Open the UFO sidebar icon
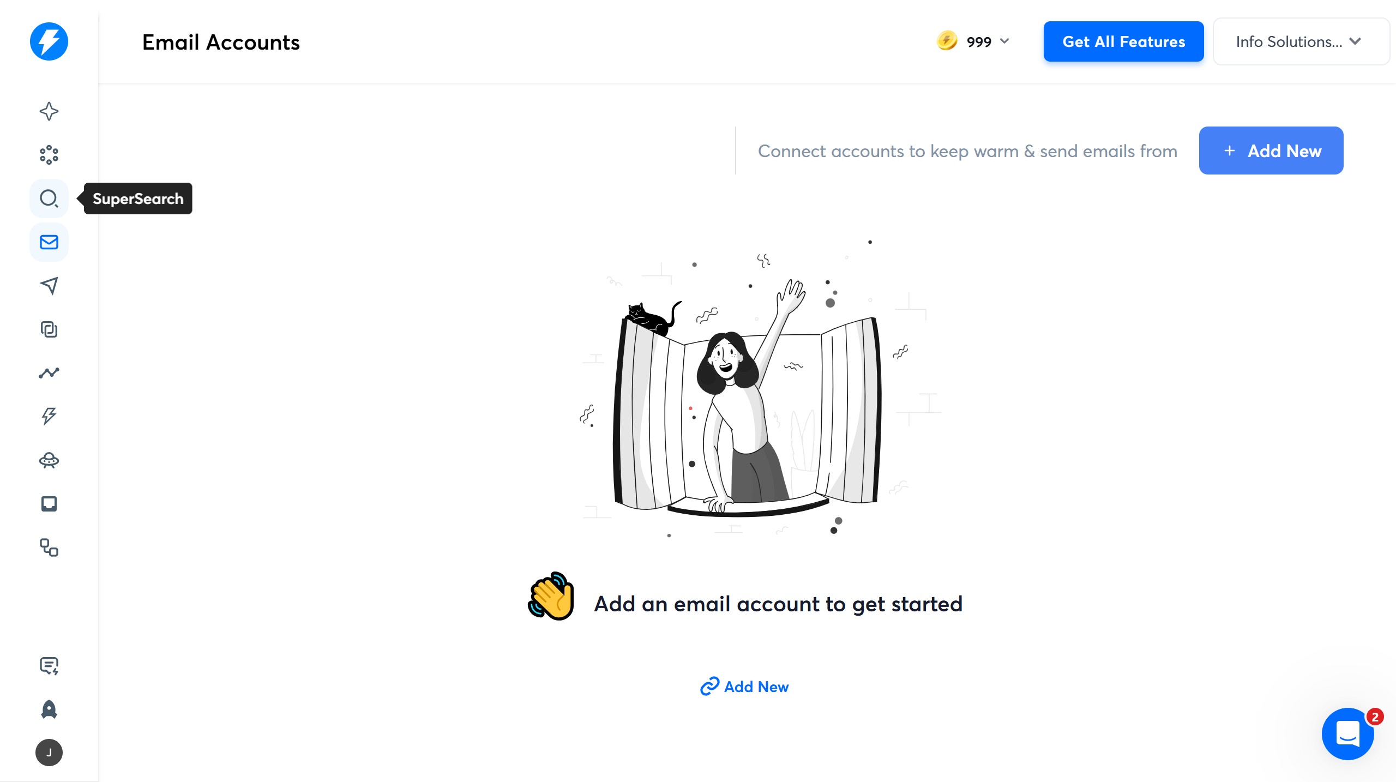 49,460
